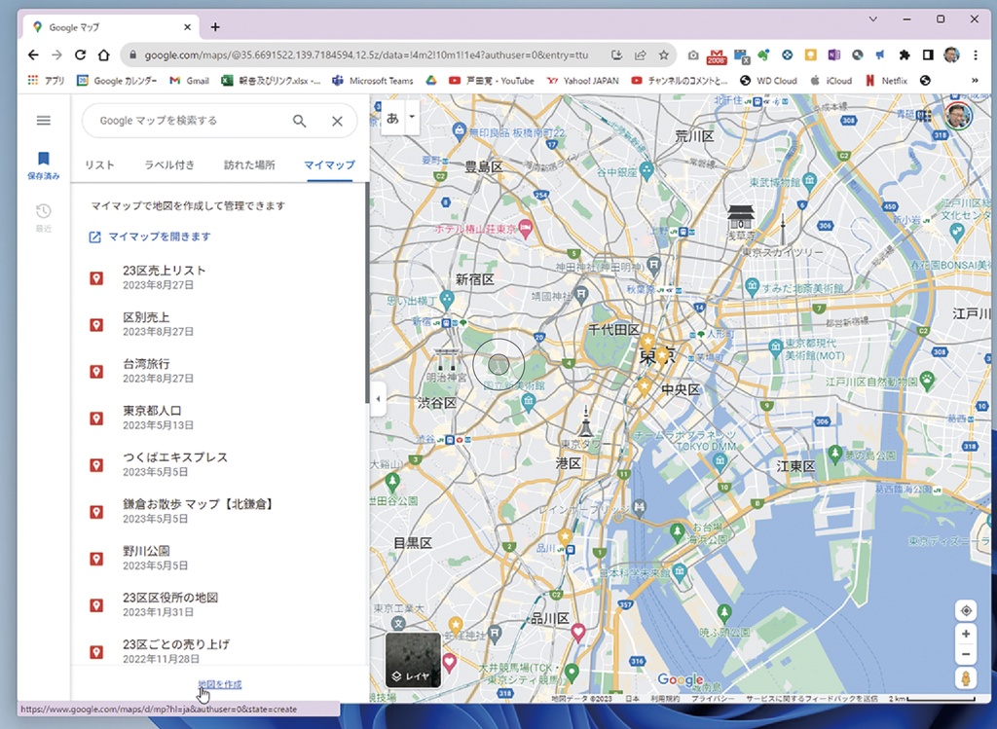Select the 無印良品 板橋南町22 shop pin
The height and width of the screenshot is (729, 997).
tap(460, 131)
